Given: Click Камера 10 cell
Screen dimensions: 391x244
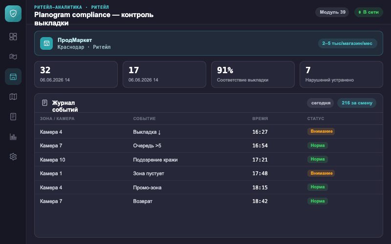Looking at the screenshot, I should click(52, 160).
